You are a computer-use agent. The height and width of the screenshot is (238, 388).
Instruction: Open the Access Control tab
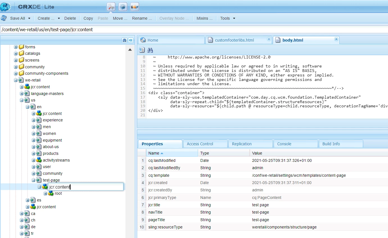[205, 144]
